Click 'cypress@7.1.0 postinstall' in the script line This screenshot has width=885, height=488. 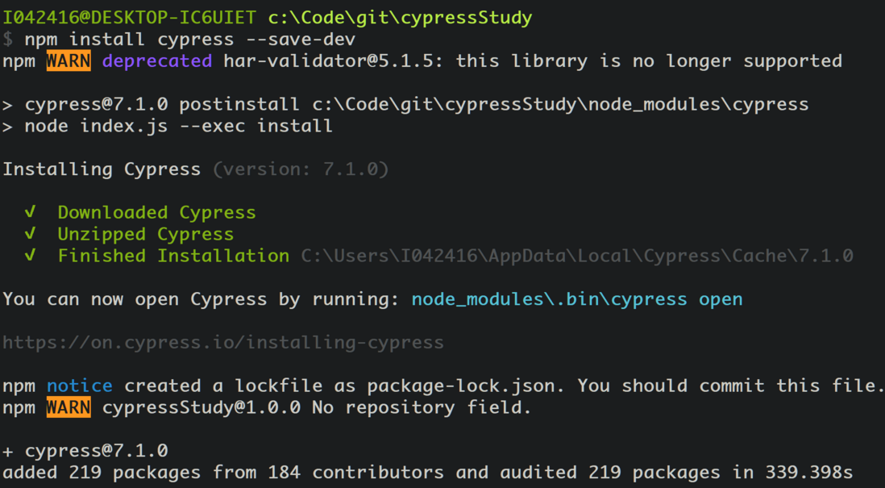click(163, 105)
